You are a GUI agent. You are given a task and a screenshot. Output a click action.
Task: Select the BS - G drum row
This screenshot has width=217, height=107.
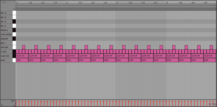tap(6, 13)
